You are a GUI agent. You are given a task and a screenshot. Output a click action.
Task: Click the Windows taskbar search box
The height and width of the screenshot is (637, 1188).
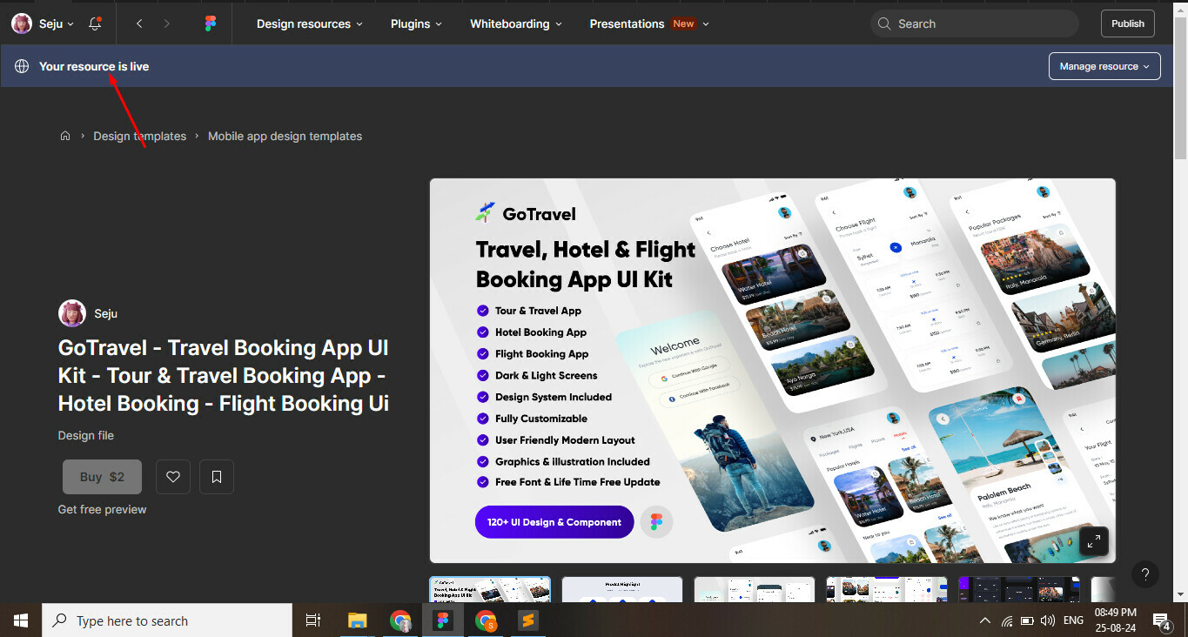tap(167, 620)
